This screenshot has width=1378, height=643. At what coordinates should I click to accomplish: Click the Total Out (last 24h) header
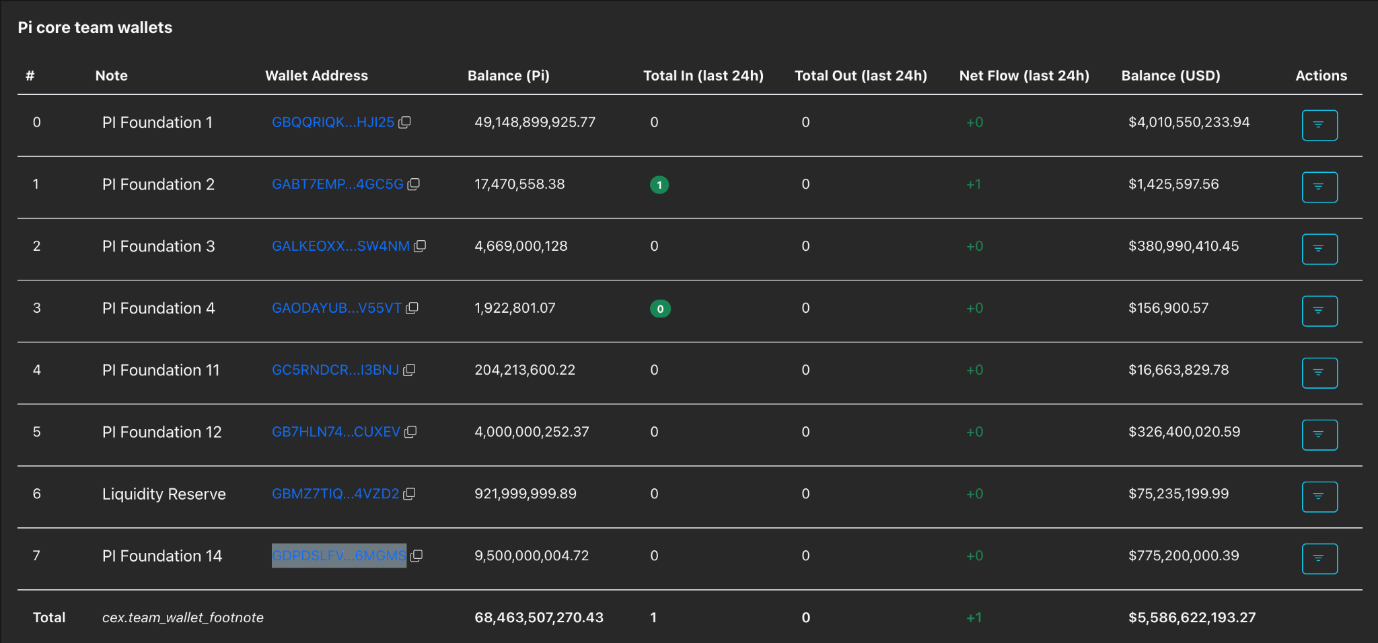pos(861,75)
